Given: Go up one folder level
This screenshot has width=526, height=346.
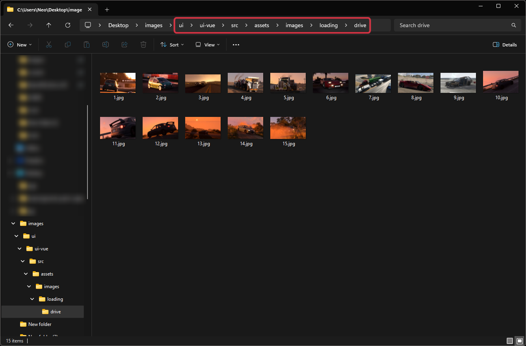Looking at the screenshot, I should pyautogui.click(x=49, y=25).
